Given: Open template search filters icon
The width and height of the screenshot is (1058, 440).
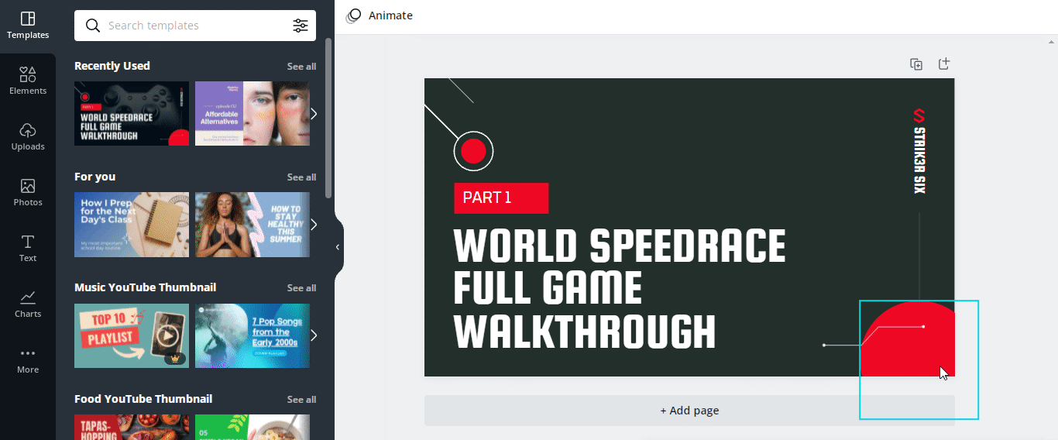Looking at the screenshot, I should pos(301,26).
